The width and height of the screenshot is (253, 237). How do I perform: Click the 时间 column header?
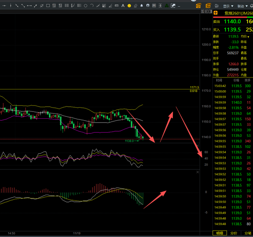(219, 80)
